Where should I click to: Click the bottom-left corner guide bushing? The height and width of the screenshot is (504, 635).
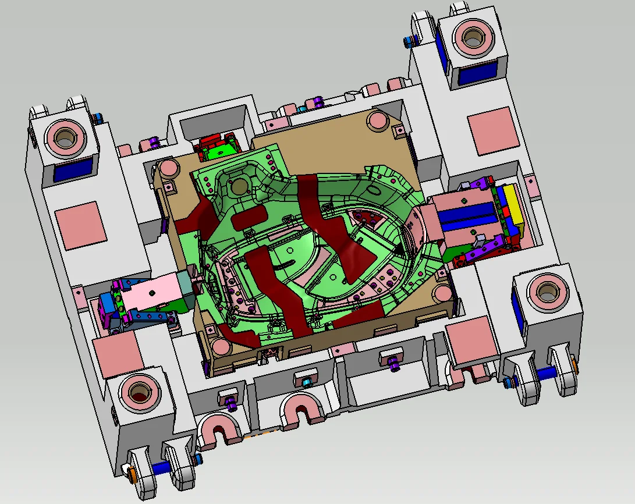[x=139, y=392]
